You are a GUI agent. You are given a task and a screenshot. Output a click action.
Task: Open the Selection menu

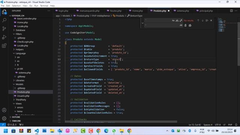point(16,6)
